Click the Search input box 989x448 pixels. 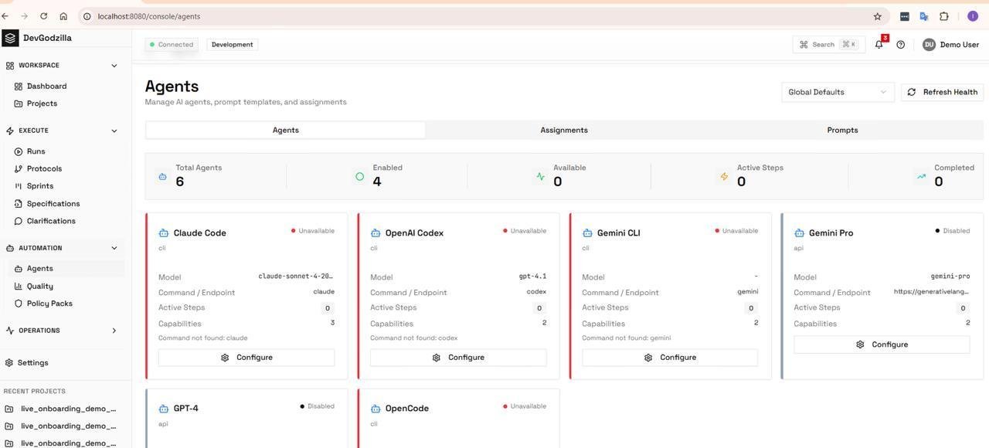coord(828,45)
